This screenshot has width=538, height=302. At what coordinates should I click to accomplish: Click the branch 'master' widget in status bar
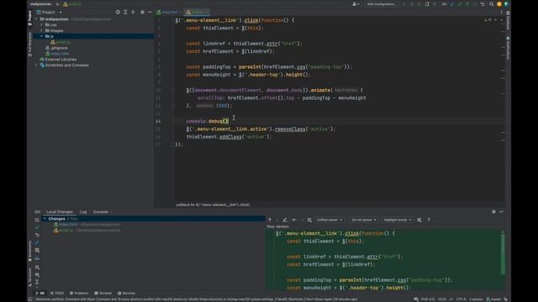pos(493,299)
